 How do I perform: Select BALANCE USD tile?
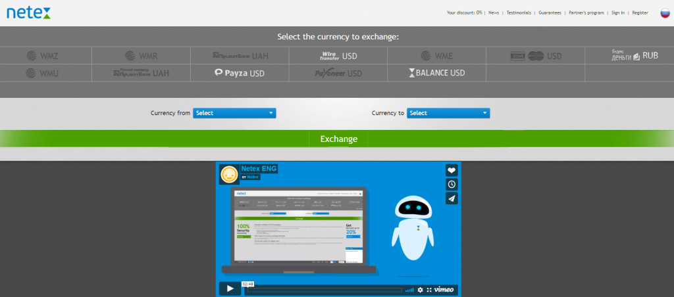coord(437,73)
